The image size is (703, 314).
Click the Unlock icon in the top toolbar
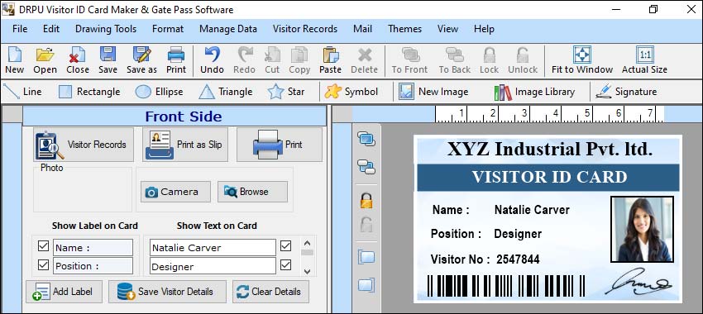(523, 60)
